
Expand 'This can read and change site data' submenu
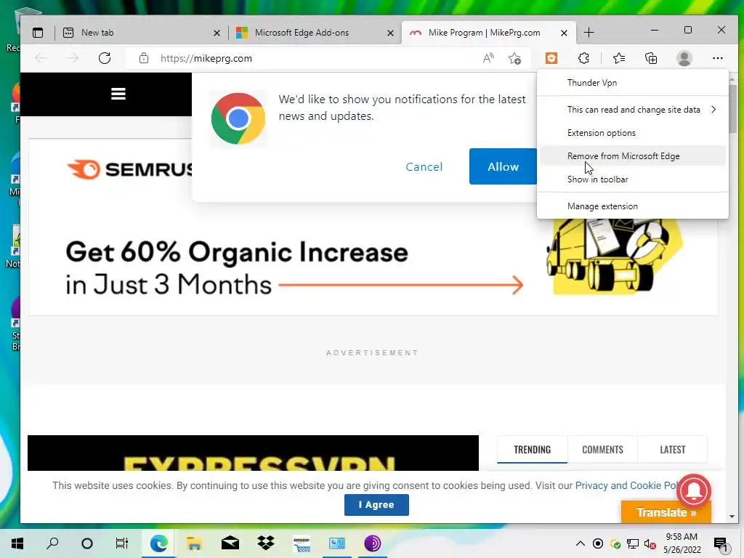(x=633, y=110)
